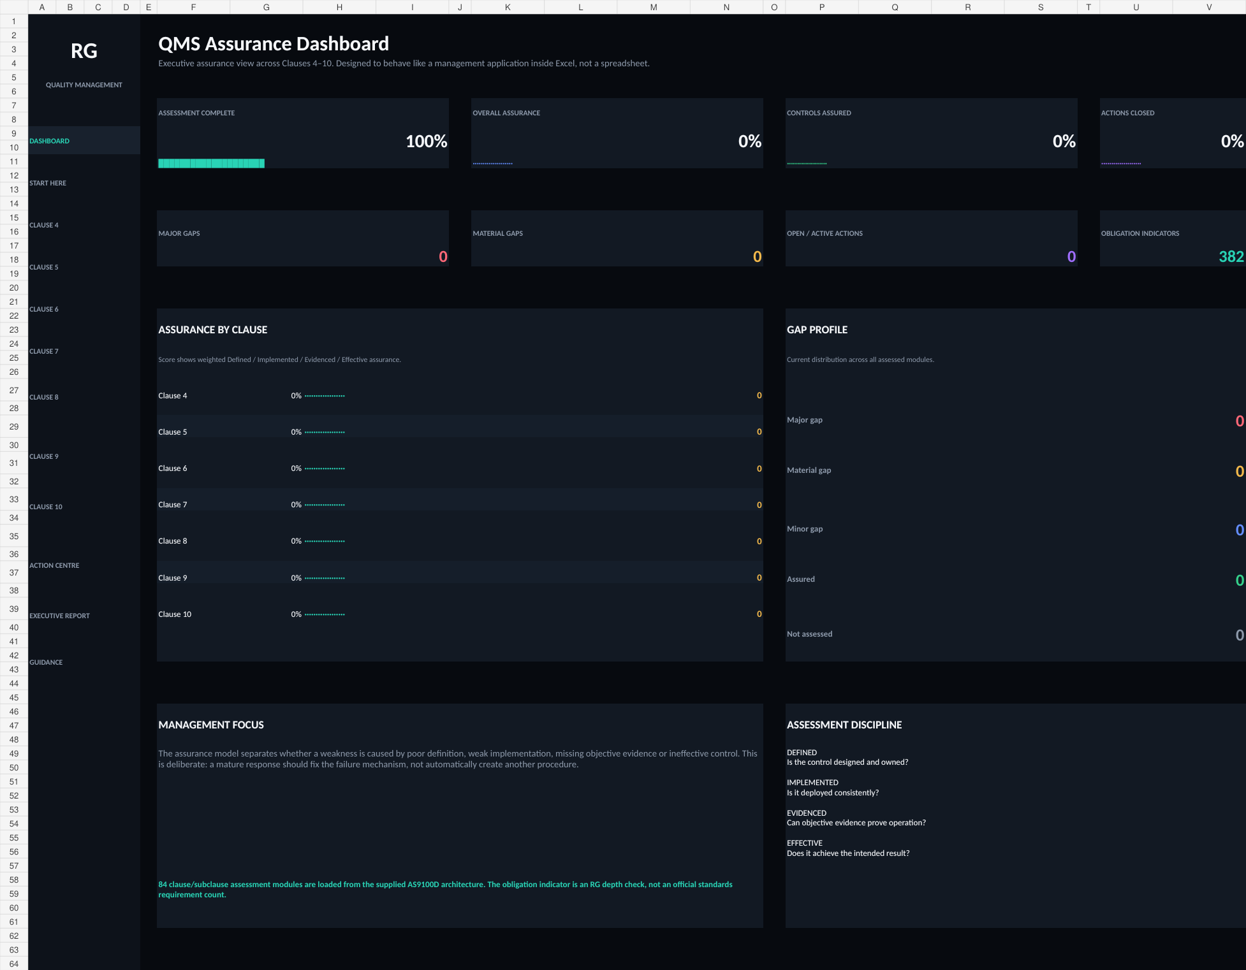Click the Clause 8 gap count

pos(759,541)
